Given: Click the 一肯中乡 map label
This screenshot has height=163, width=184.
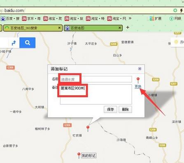Looking at the screenshot, I should (x=16, y=112).
